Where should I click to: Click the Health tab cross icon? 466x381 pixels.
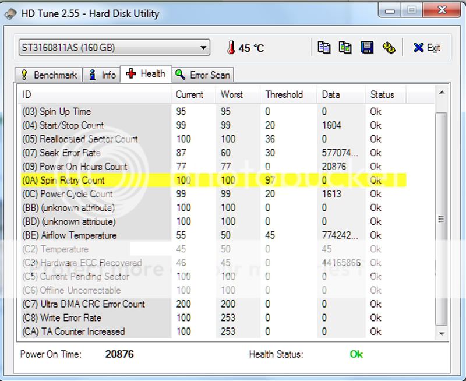[132, 75]
